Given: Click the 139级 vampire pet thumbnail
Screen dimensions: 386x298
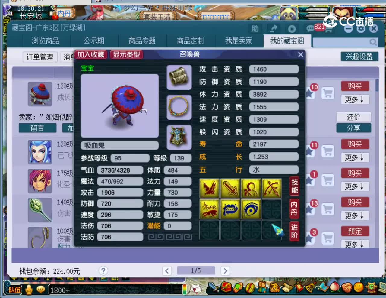Looking at the screenshot, I should [x=40, y=94].
